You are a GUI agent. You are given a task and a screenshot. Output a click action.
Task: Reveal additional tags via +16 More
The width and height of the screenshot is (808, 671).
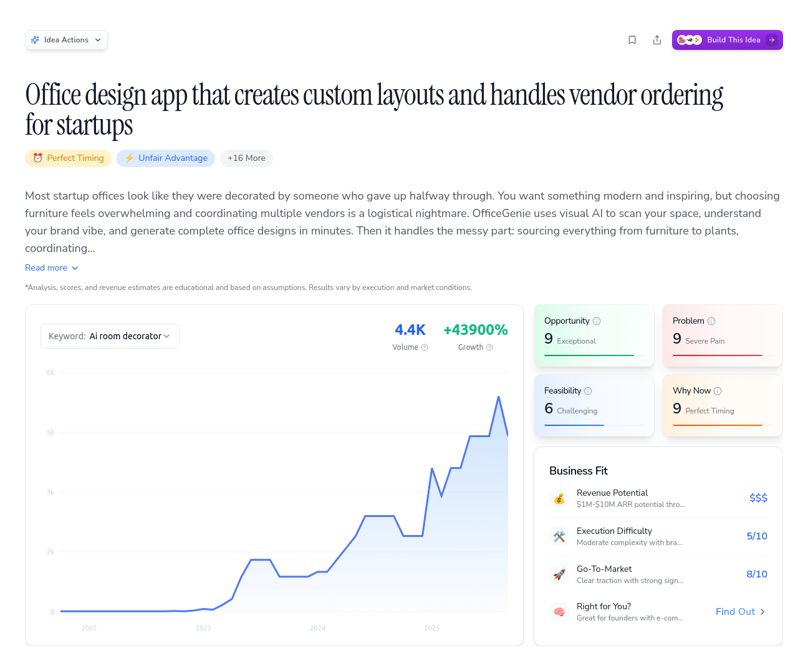pos(246,158)
